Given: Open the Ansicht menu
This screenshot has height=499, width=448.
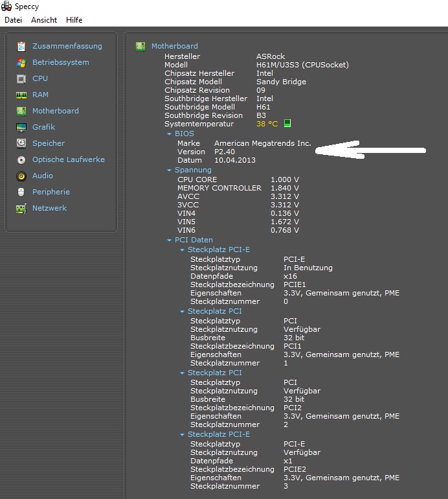Looking at the screenshot, I should click(x=44, y=20).
